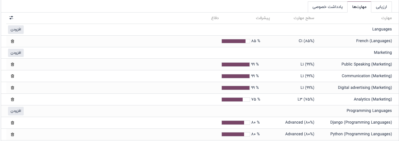
Task: Open the column settings adjust icon
Action: [11, 18]
